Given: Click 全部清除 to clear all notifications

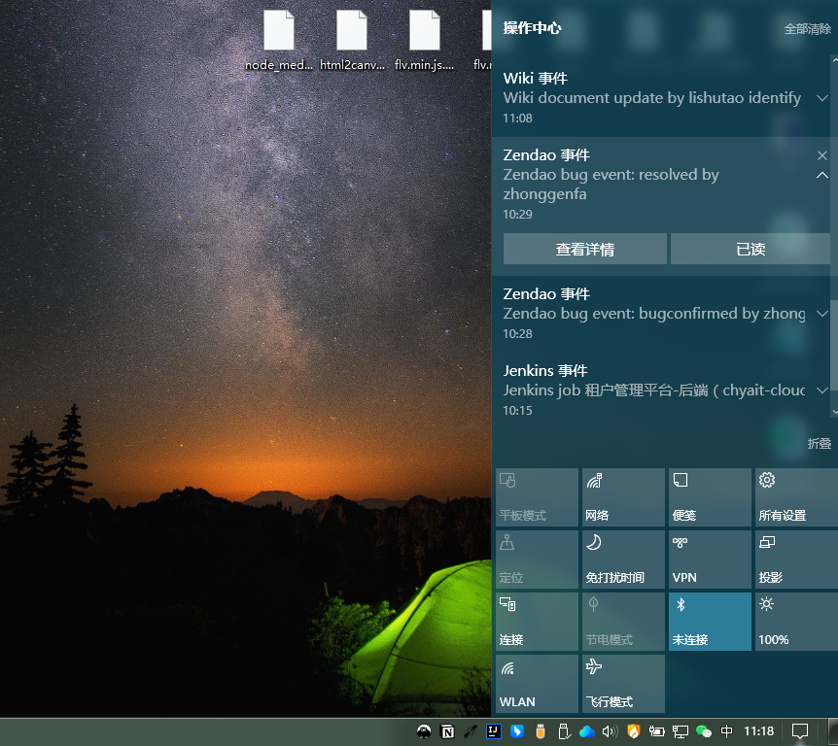Looking at the screenshot, I should point(807,29).
